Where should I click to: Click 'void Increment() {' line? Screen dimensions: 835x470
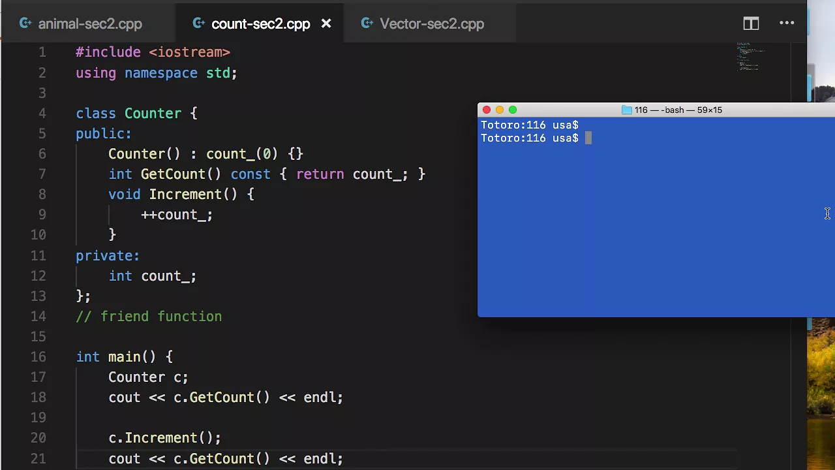tap(181, 195)
